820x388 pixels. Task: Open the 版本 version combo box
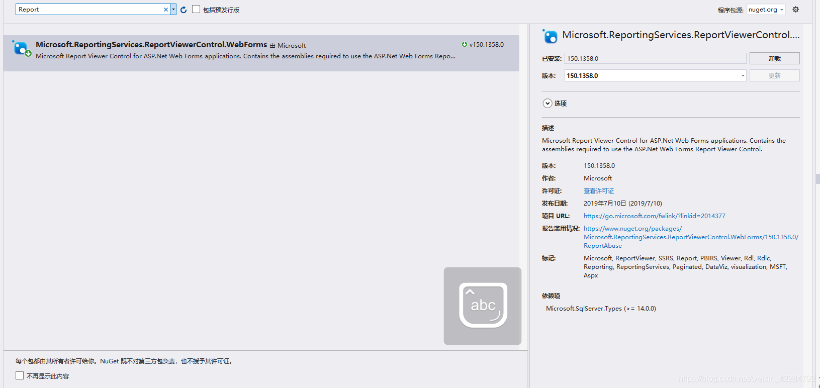[x=656, y=75]
